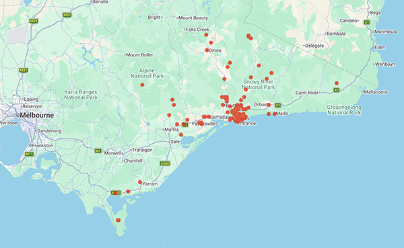
Task: Click the Morwell town label
Action: click(x=112, y=153)
